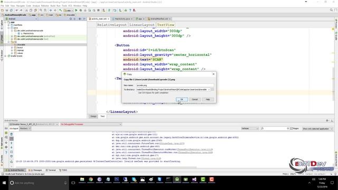Click the Synchronize toolbar icon
This screenshot has height=190, width=338.
click(11, 10)
